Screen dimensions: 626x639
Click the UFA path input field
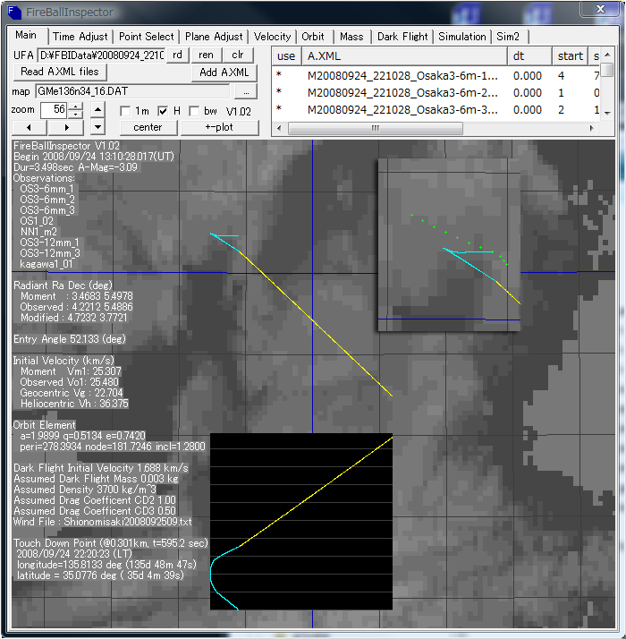pyautogui.click(x=100, y=55)
